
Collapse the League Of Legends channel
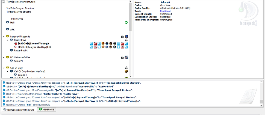coord(4,37)
